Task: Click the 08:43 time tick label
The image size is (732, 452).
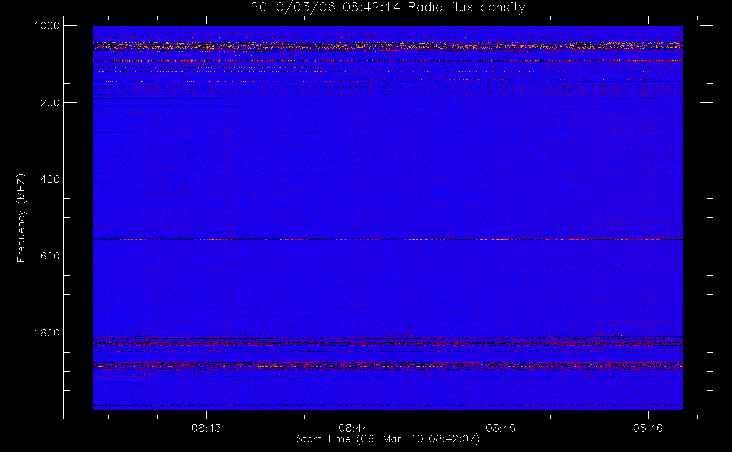Action: 206,428
